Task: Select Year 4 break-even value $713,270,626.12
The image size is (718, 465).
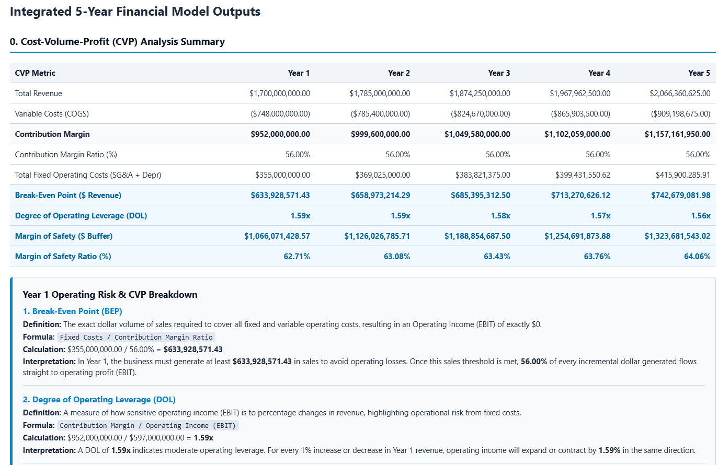Action: (580, 195)
